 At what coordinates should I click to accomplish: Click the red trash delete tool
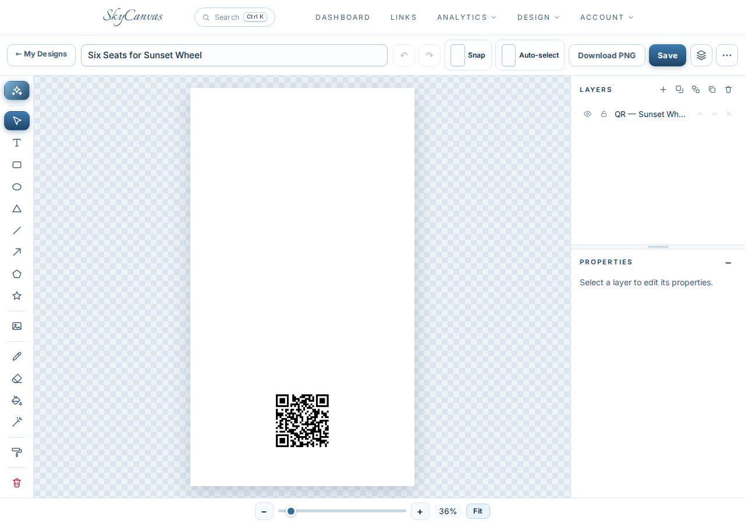pyautogui.click(x=17, y=483)
